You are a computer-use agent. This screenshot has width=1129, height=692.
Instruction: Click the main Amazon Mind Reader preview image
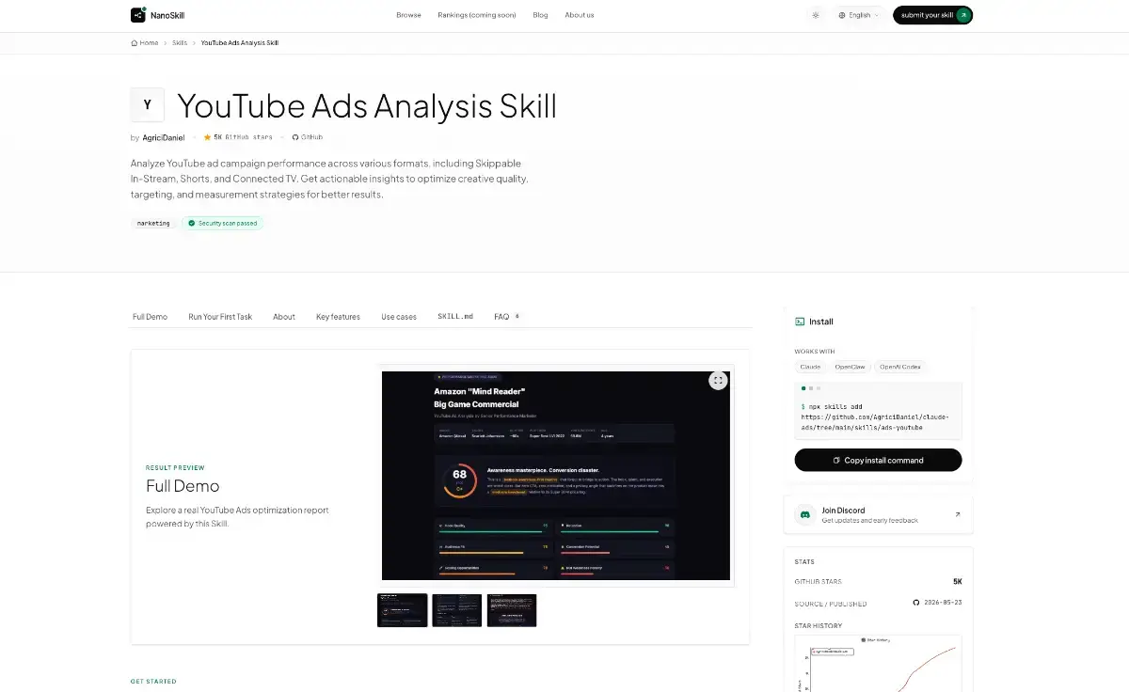(556, 476)
